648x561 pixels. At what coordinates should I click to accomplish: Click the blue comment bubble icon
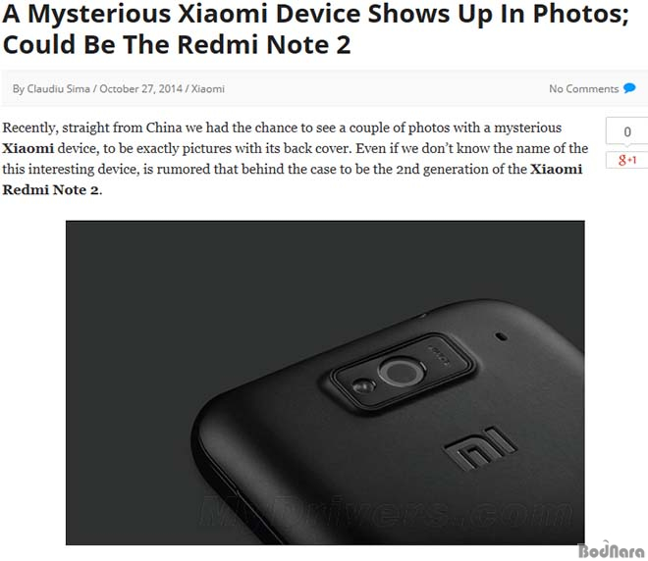tap(629, 88)
